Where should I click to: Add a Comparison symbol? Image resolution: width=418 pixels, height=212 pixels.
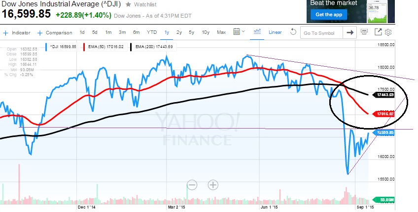[x=55, y=32]
